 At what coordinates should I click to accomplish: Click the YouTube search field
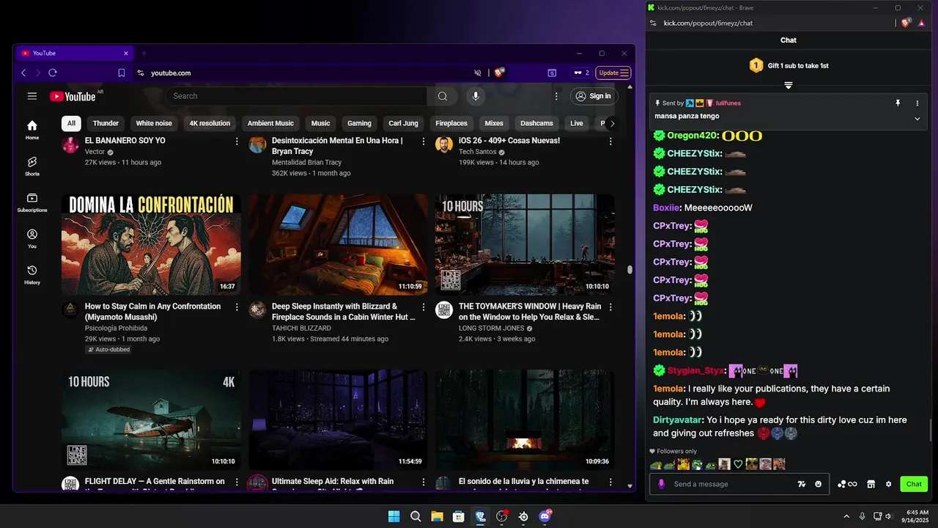click(x=297, y=96)
